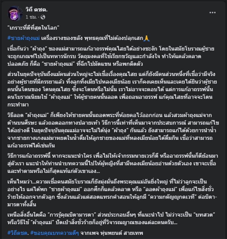Open the #ชายผ้าถุงแม่ hashtag

tap(24, 38)
